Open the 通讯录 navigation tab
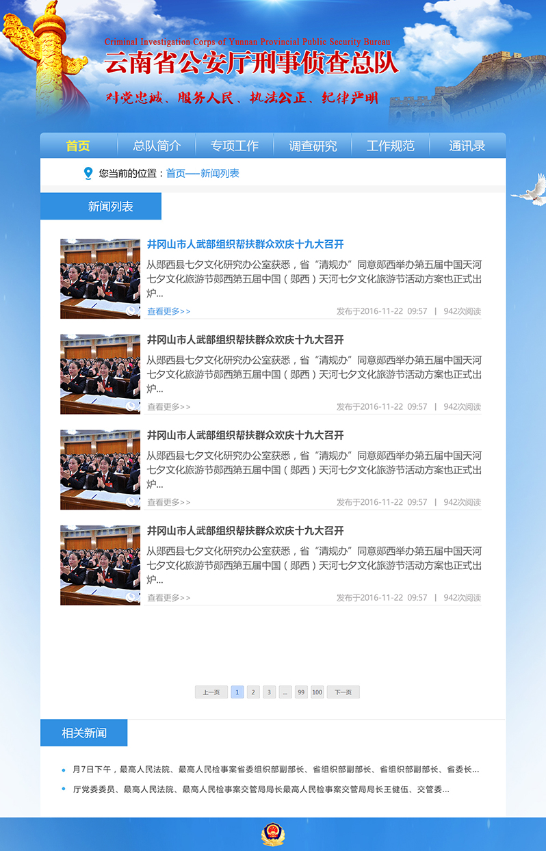546x851 pixels. coord(467,146)
